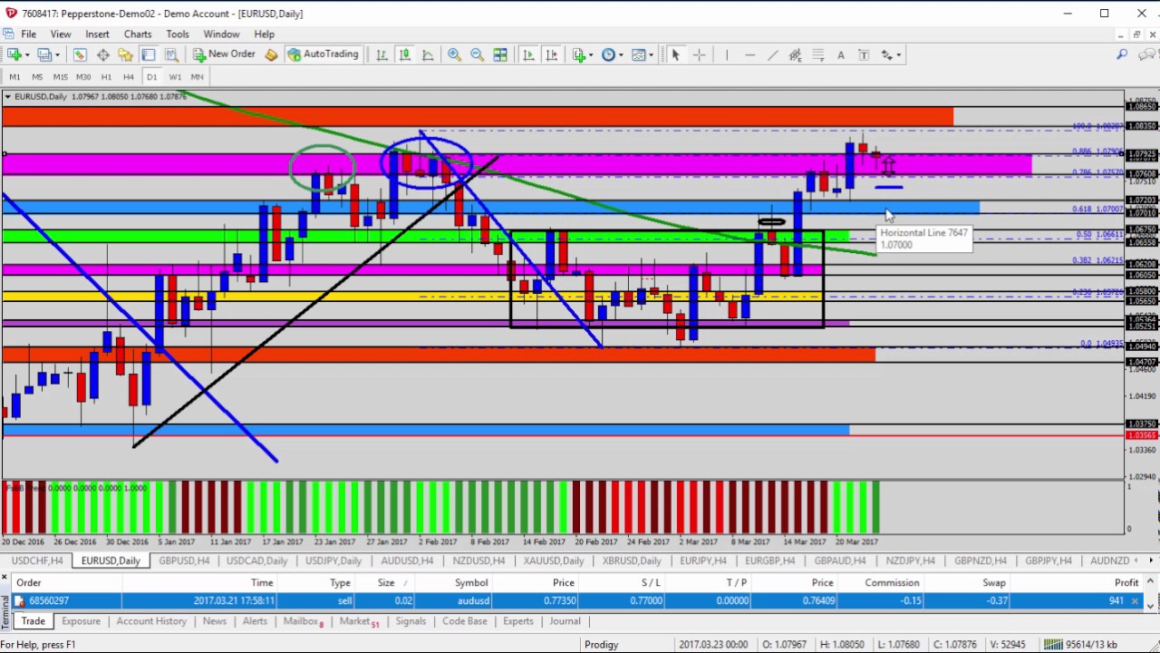Open the Help menu
The height and width of the screenshot is (653, 1160).
tap(264, 34)
